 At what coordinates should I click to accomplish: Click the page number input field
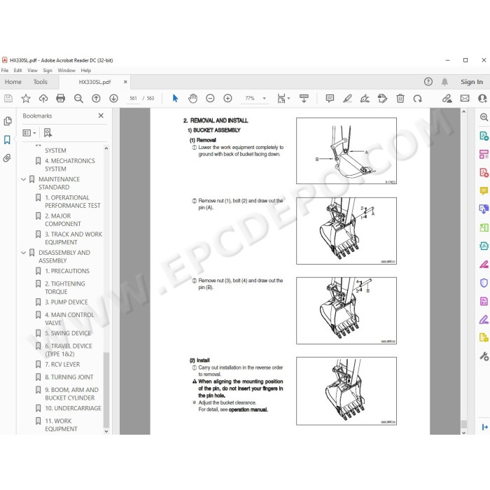point(133,99)
